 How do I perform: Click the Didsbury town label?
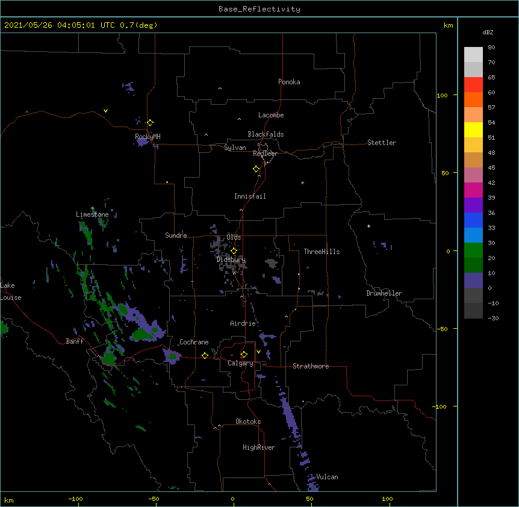(231, 260)
